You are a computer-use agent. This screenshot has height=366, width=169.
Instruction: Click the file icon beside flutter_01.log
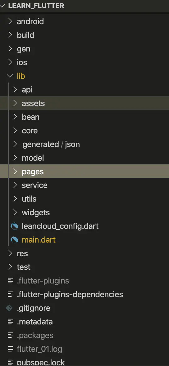pyautogui.click(x=10, y=349)
